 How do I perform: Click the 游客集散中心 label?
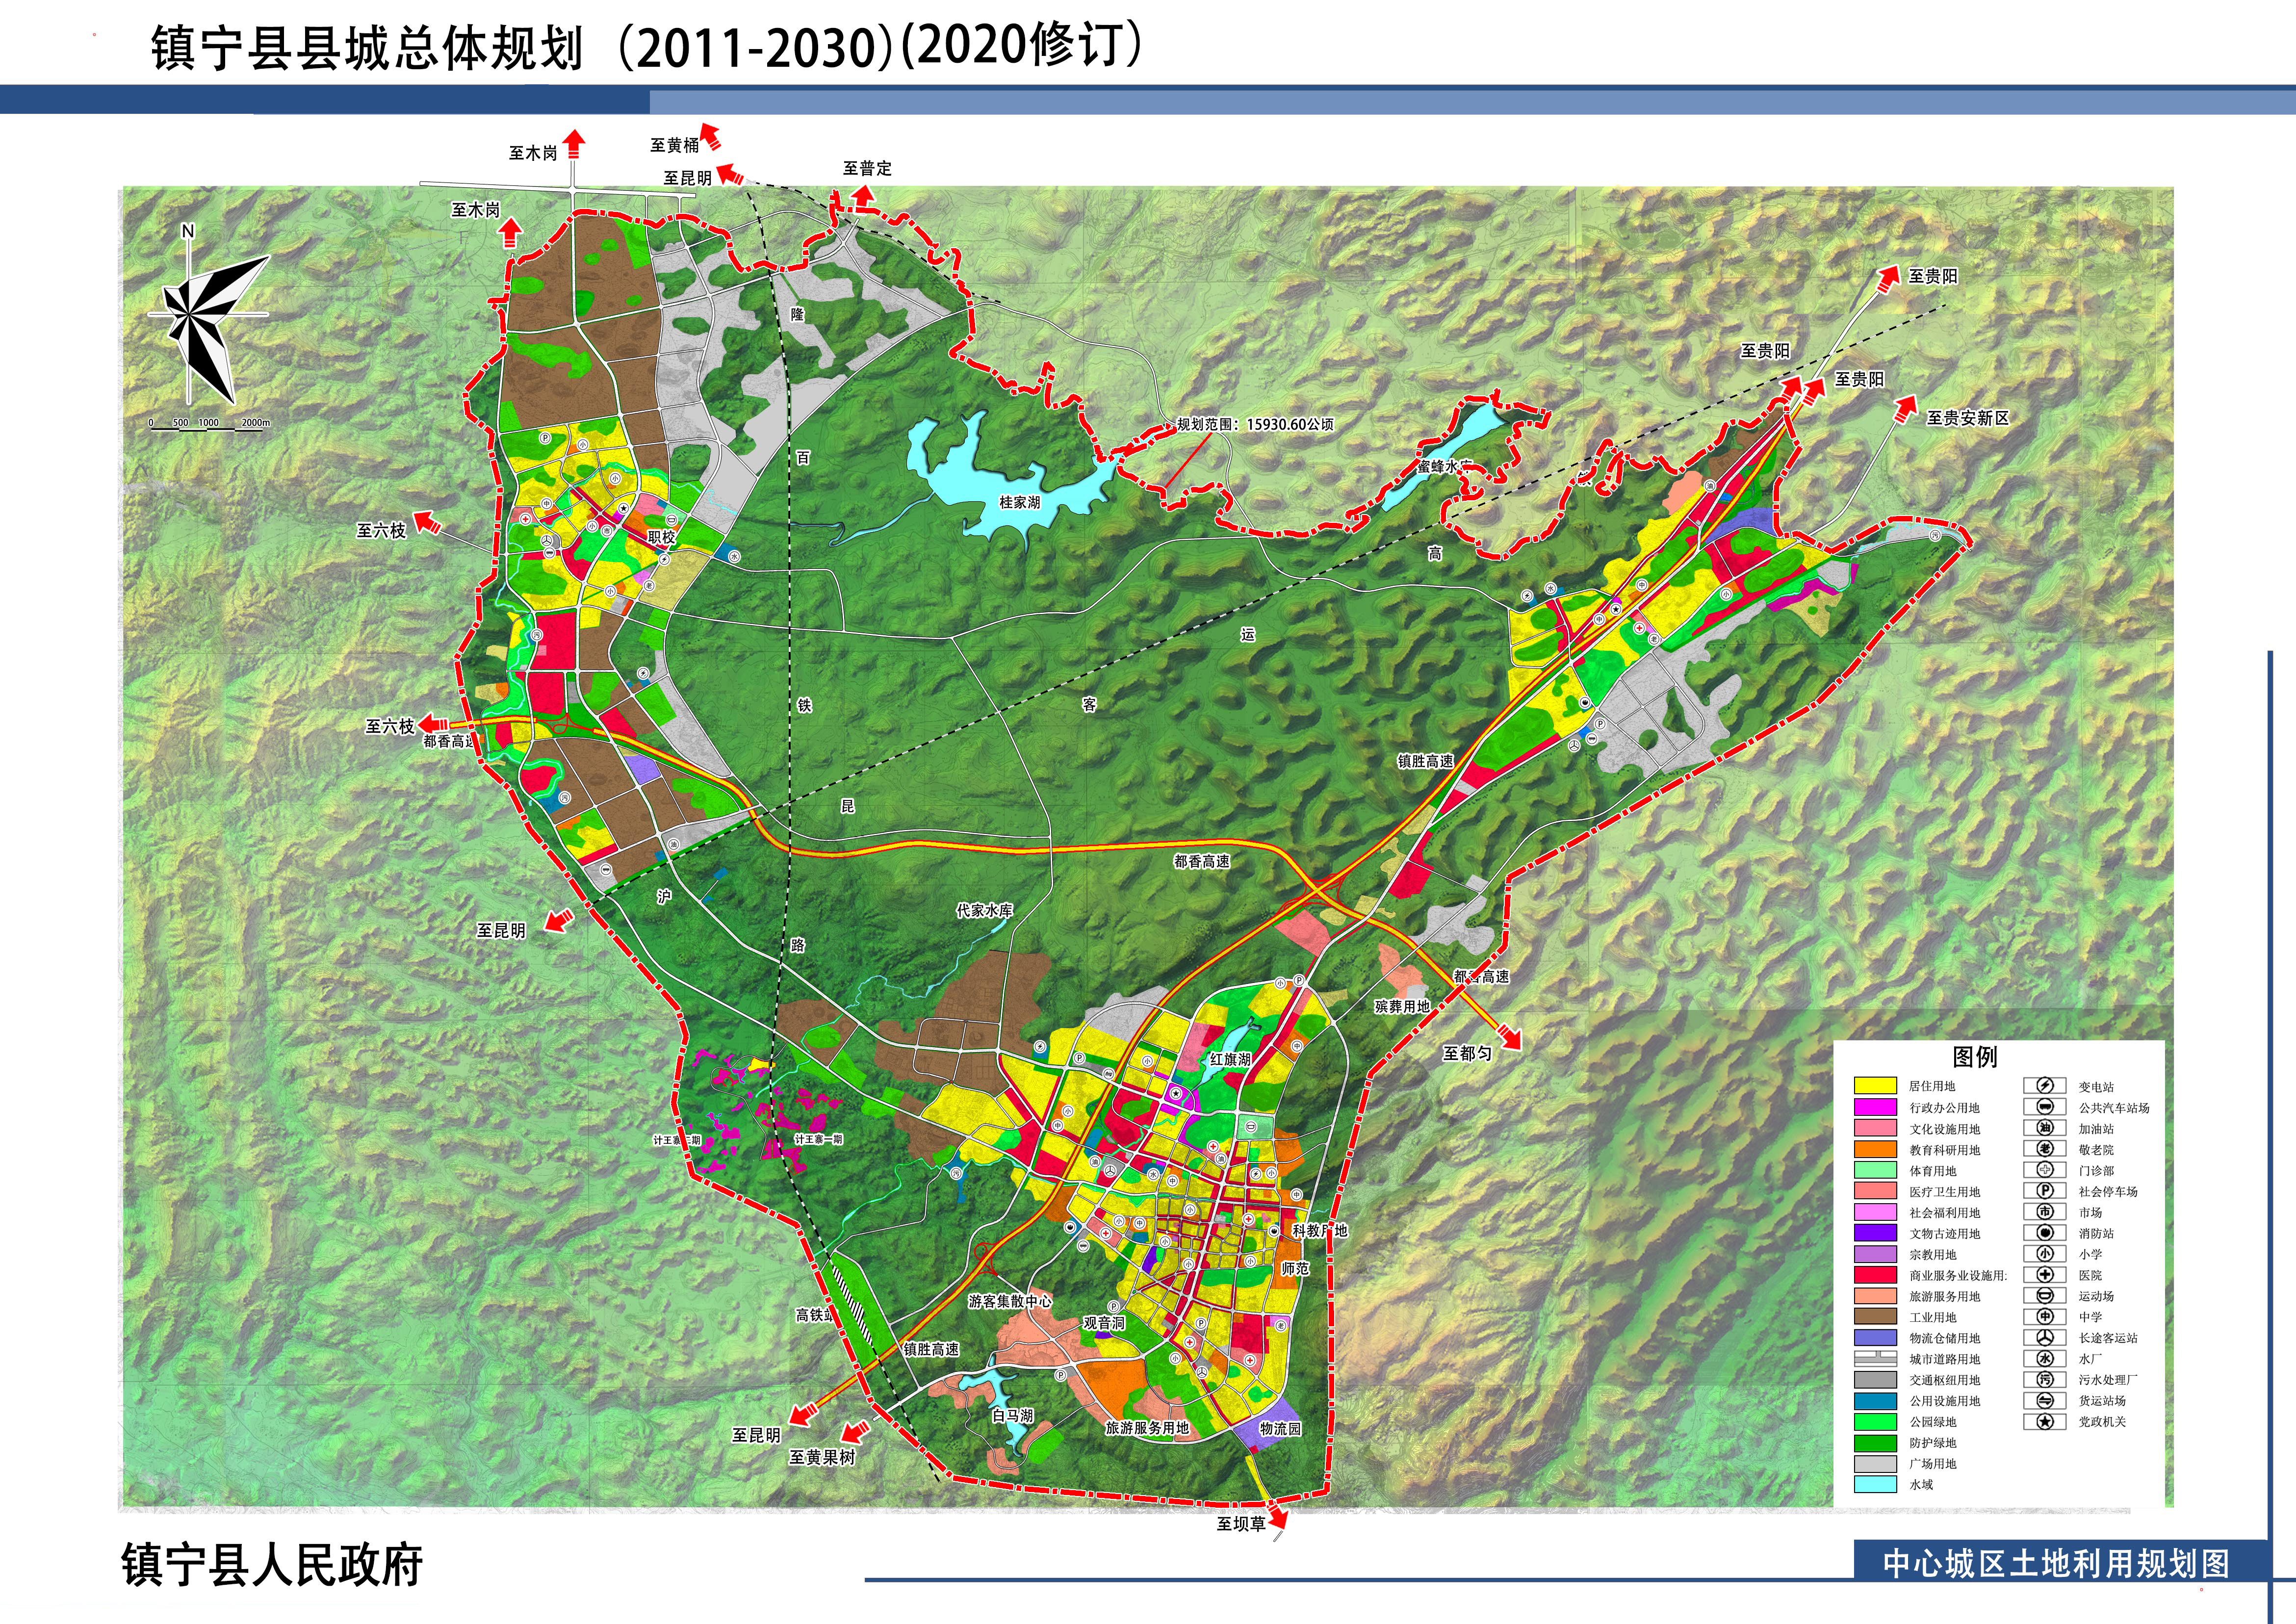[1010, 1301]
